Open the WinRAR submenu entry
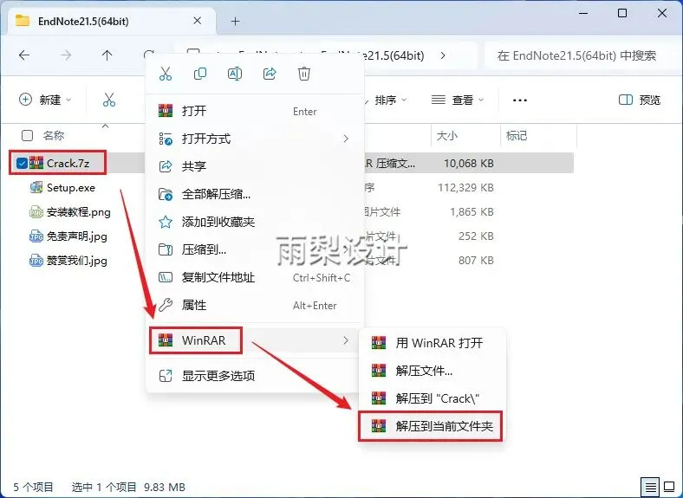Screen dimensions: 683x498 tap(255, 340)
